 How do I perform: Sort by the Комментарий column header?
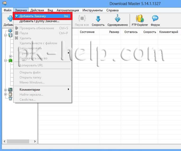tap(169, 32)
